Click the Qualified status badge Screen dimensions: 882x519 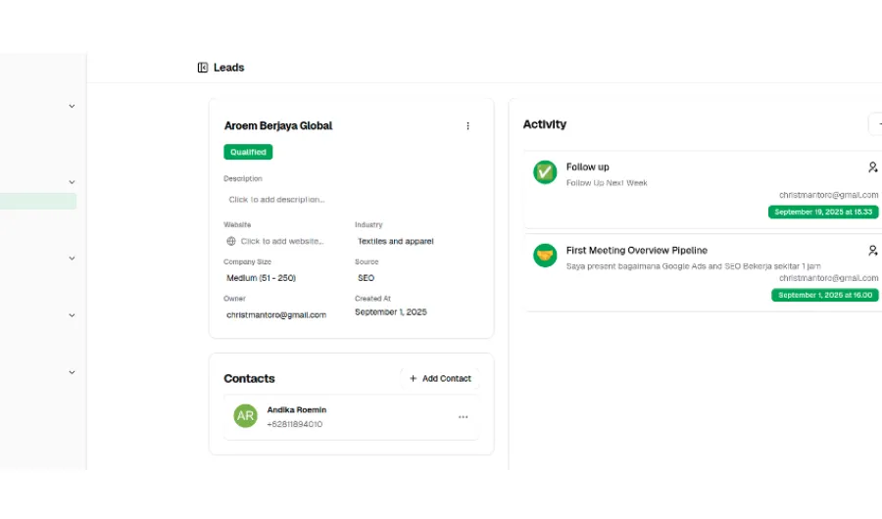[248, 152]
